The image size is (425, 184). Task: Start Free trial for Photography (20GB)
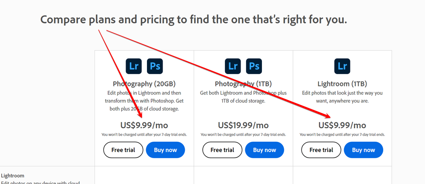pyautogui.click(x=123, y=150)
